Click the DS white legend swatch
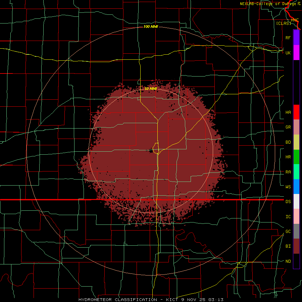Screen dimensions: 302x302 click(296, 201)
